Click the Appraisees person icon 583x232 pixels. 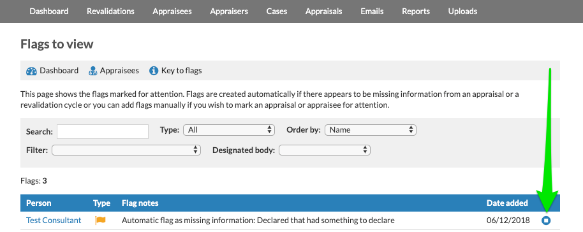coord(92,71)
